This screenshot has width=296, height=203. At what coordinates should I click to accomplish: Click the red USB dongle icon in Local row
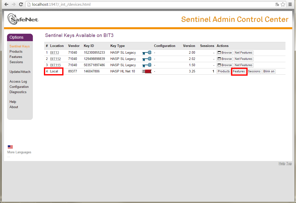[147, 71]
